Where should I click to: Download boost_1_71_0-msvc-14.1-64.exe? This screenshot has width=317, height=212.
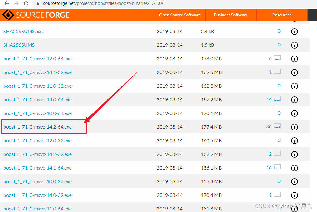[x=37, y=168]
